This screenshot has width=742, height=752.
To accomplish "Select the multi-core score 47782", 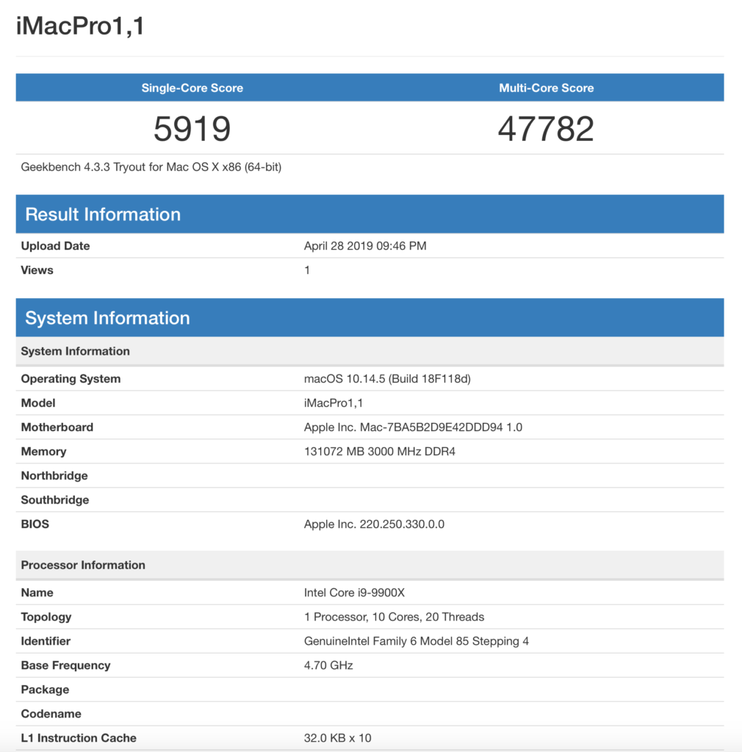I will point(547,129).
